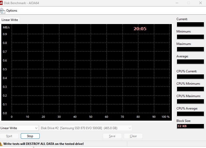Click the Save button
This screenshot has height=148, width=206.
(x=112, y=136)
